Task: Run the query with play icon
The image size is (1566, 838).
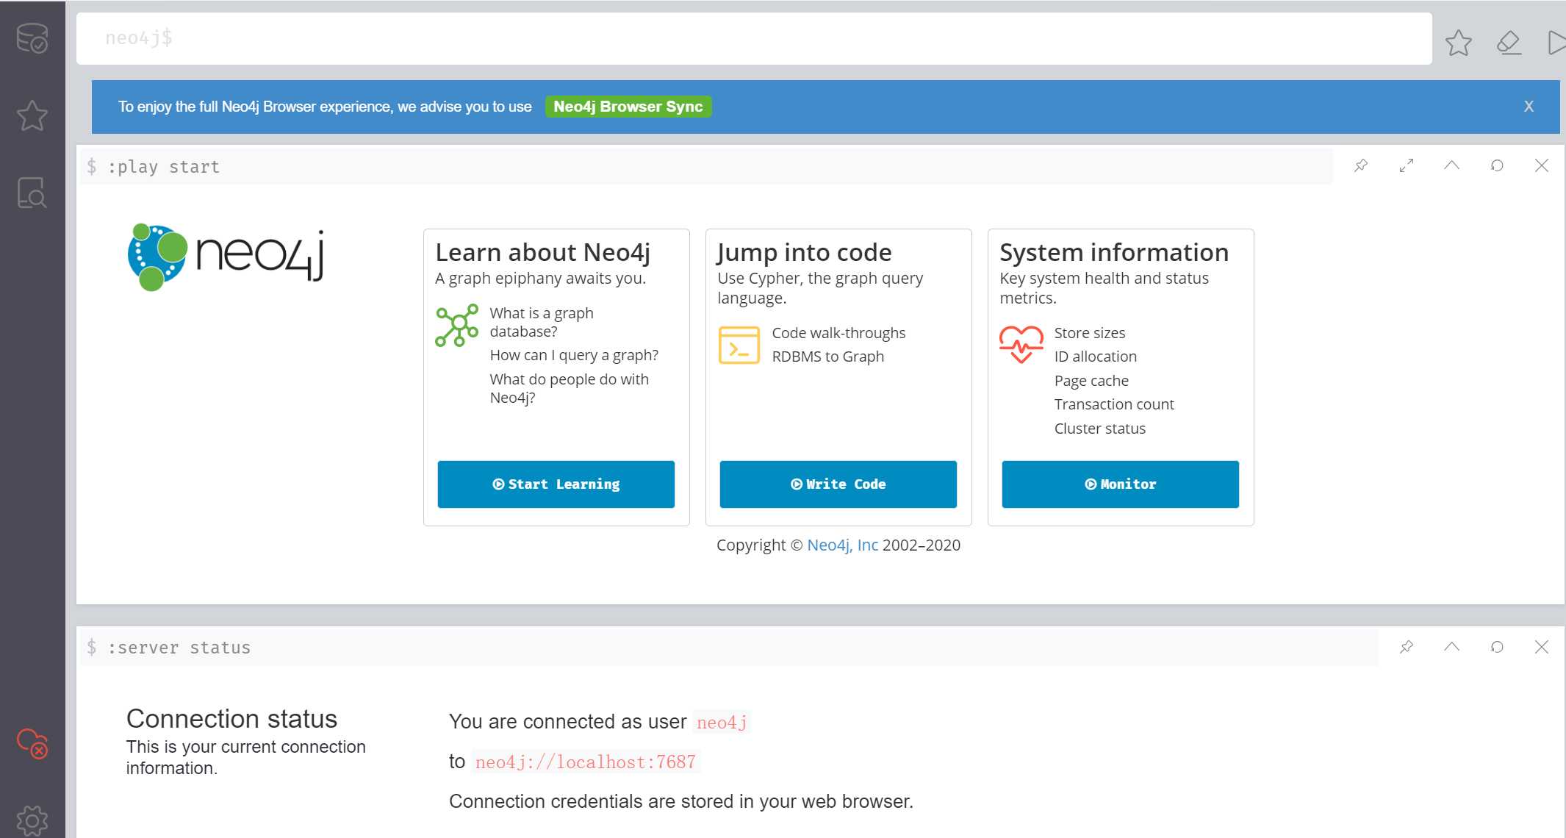Action: [1556, 43]
